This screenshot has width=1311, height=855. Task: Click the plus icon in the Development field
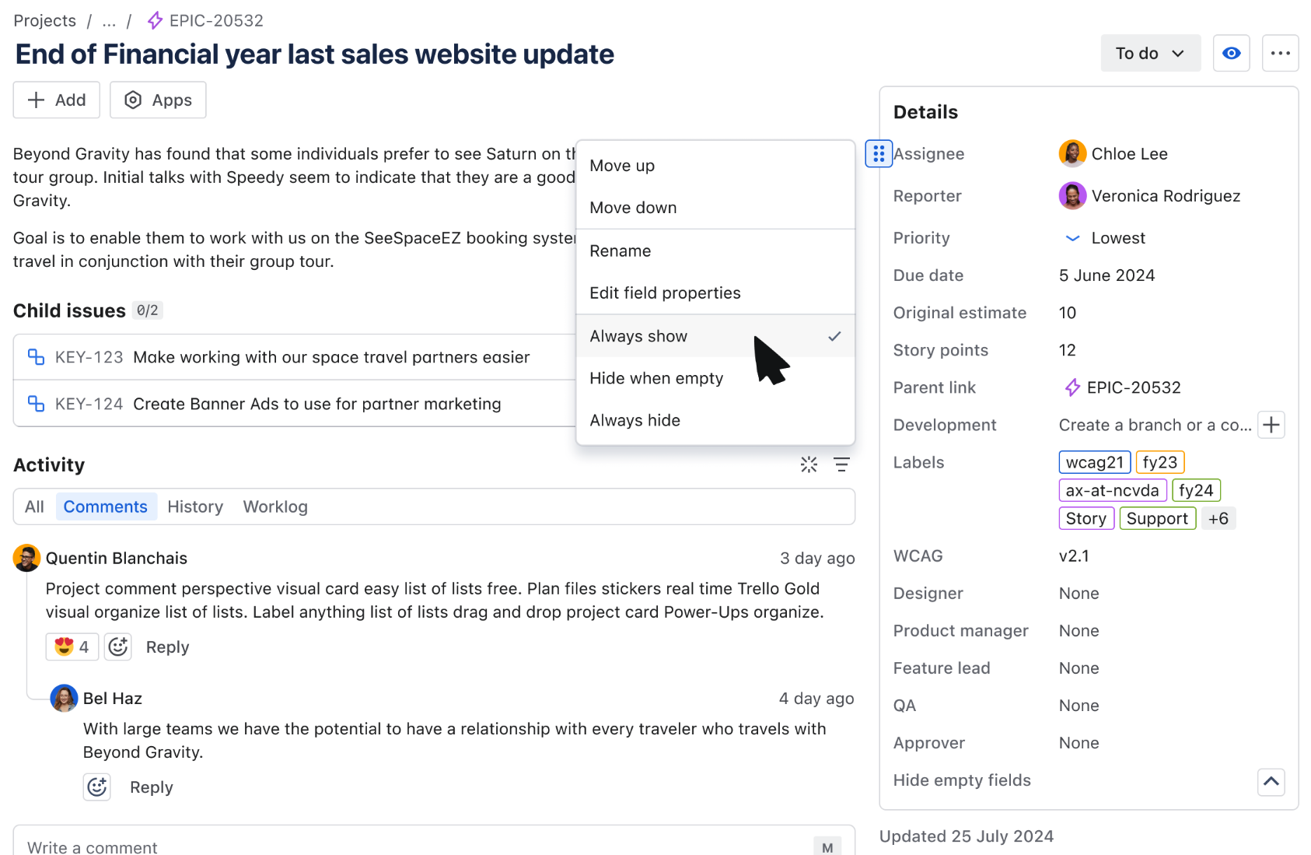pyautogui.click(x=1272, y=425)
